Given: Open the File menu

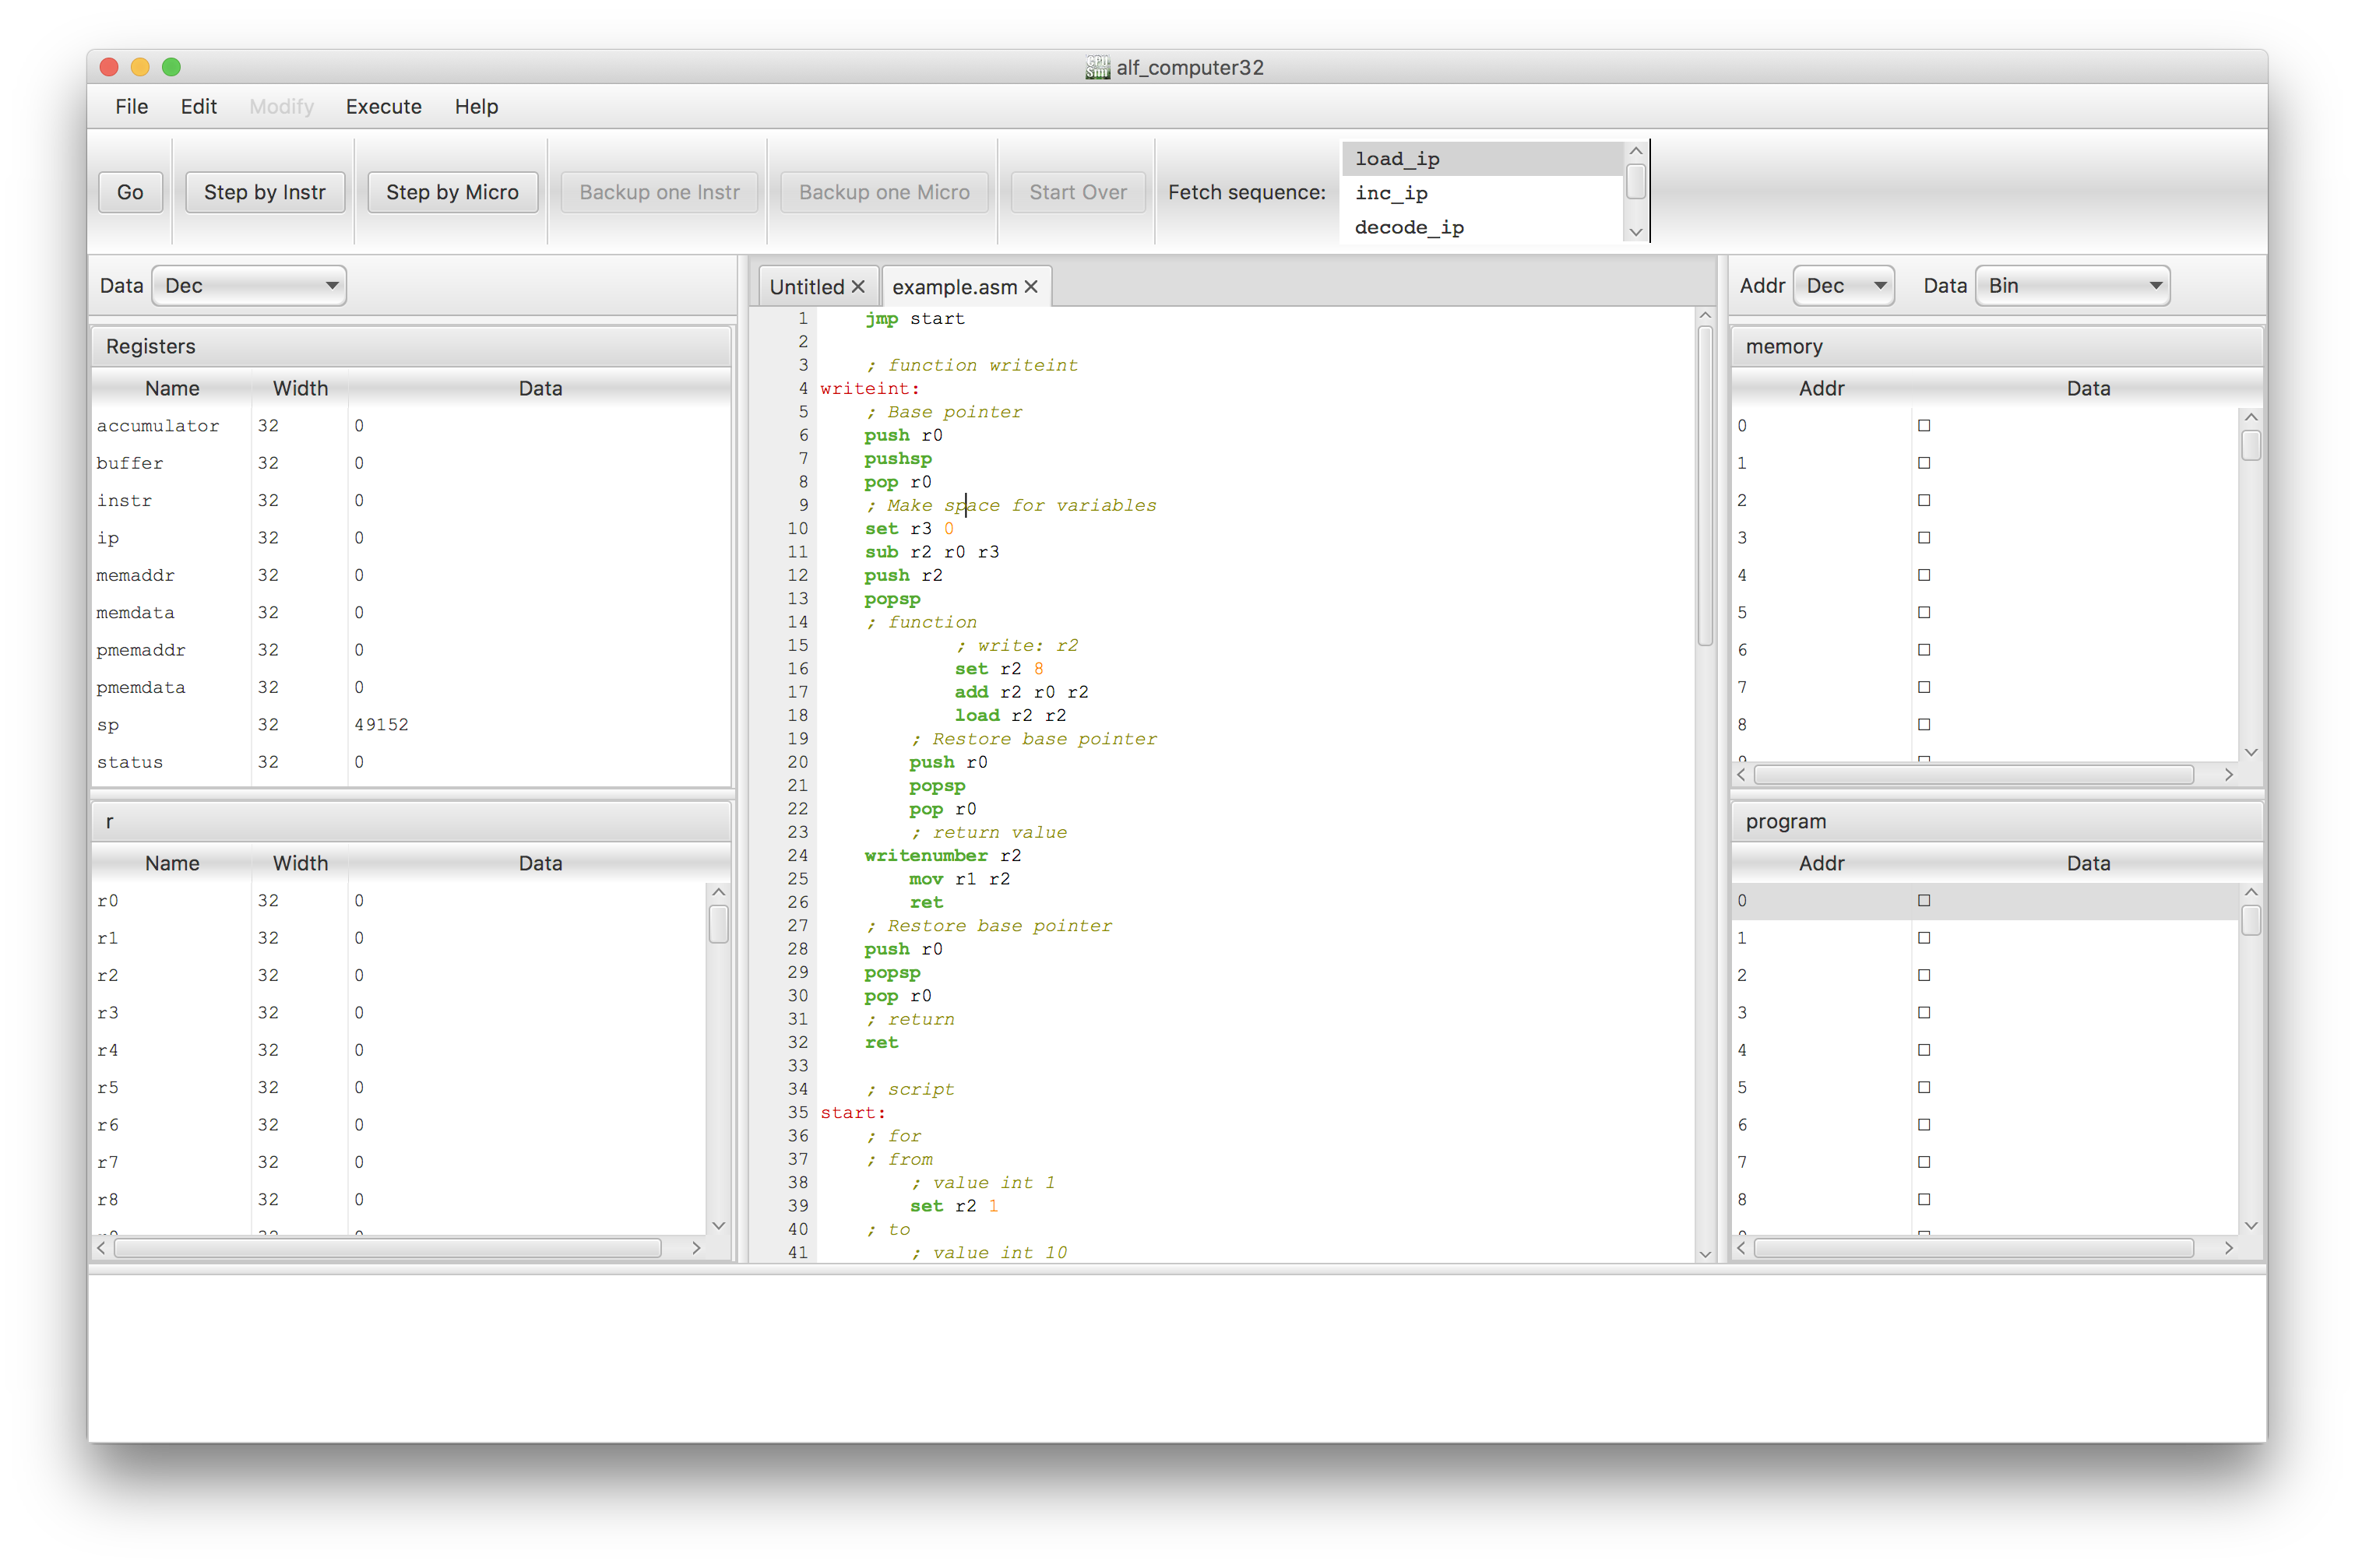Looking at the screenshot, I should [x=131, y=106].
